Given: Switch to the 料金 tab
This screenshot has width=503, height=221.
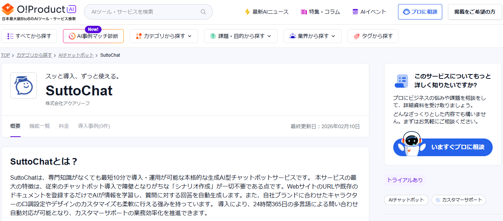Looking at the screenshot, I should point(64,126).
